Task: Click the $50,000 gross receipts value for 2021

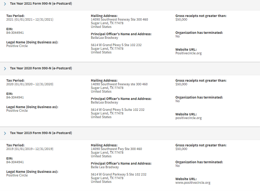Action: click(x=181, y=20)
